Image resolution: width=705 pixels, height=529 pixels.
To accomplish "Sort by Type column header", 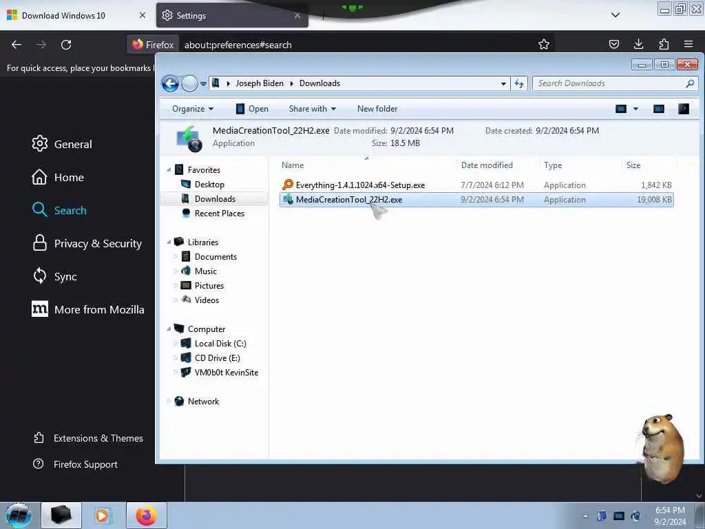I will [580, 165].
